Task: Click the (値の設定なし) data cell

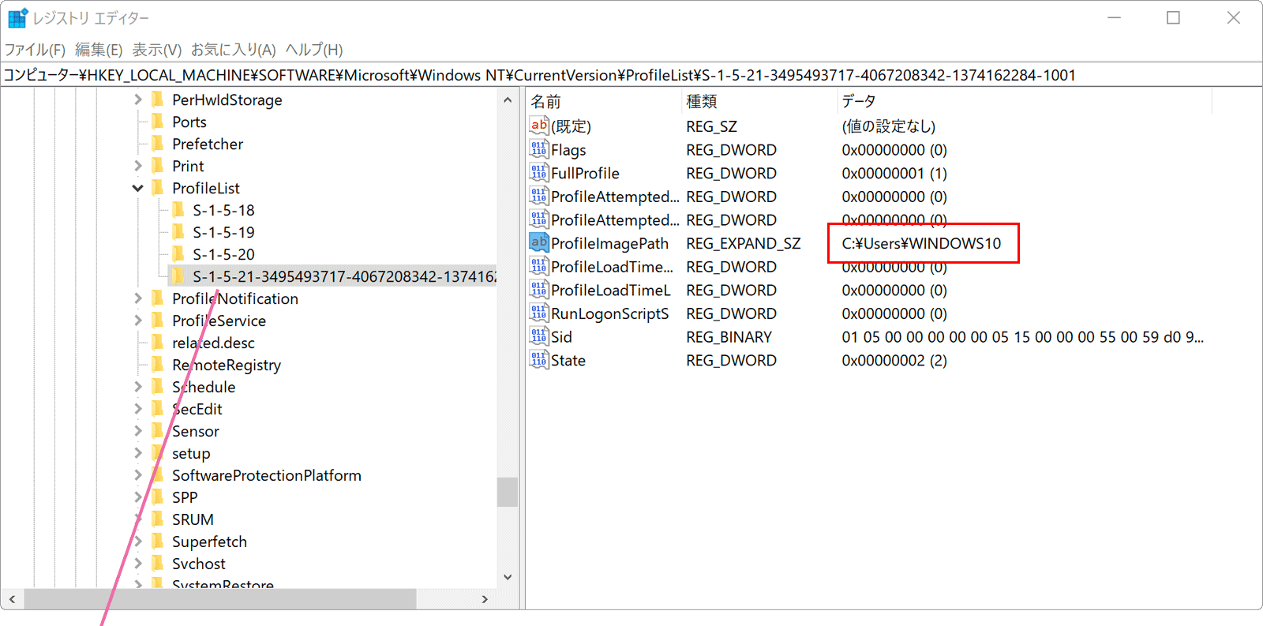Action: click(x=888, y=126)
